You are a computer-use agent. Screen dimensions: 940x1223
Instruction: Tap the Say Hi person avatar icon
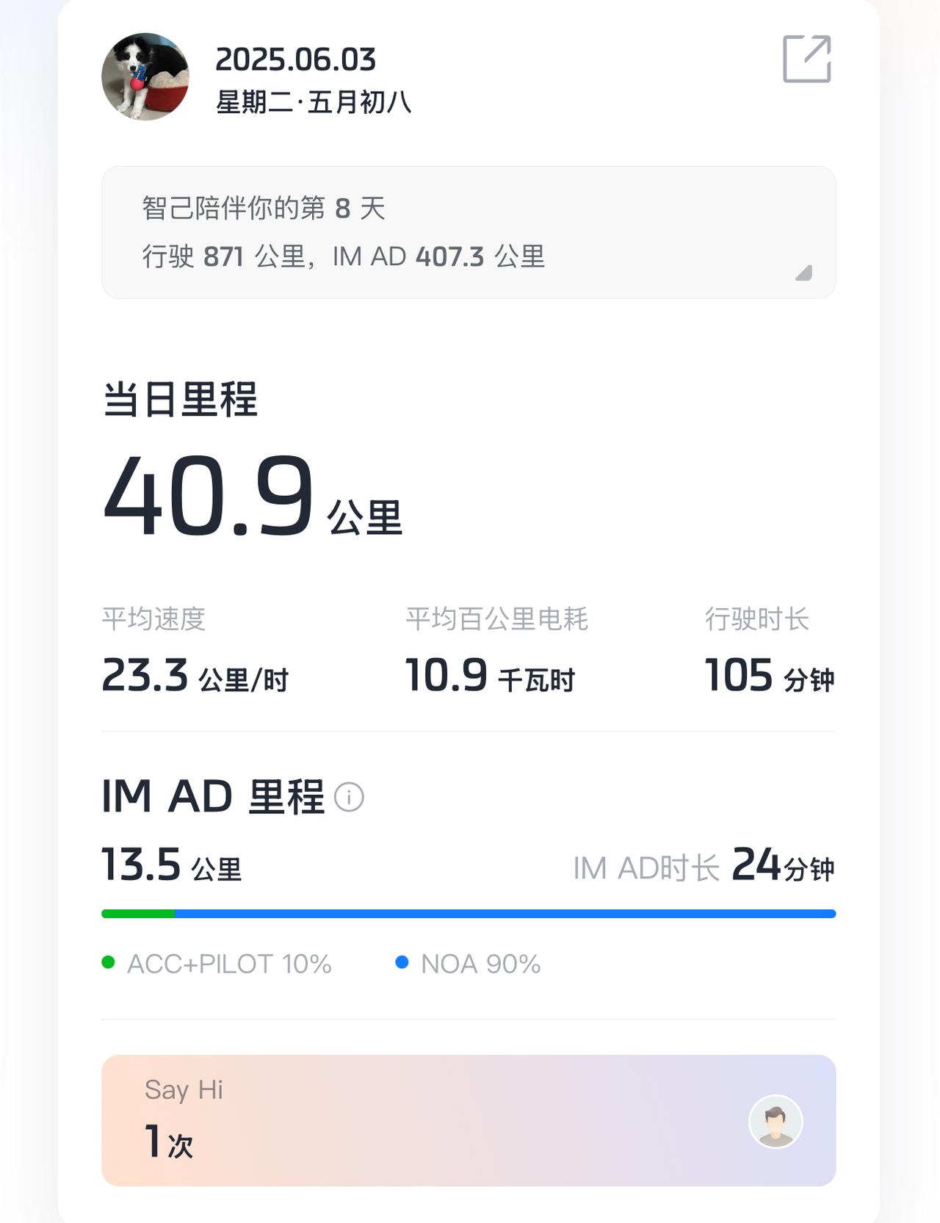coord(775,1122)
